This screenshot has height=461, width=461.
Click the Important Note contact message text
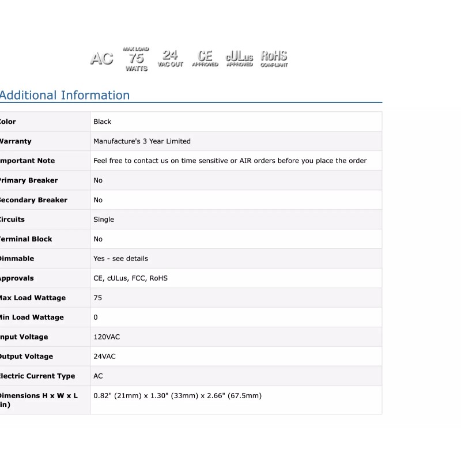tap(230, 161)
